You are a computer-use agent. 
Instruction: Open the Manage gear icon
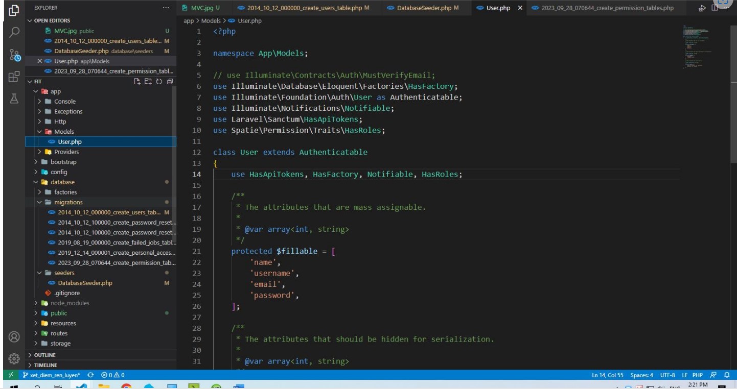14,358
